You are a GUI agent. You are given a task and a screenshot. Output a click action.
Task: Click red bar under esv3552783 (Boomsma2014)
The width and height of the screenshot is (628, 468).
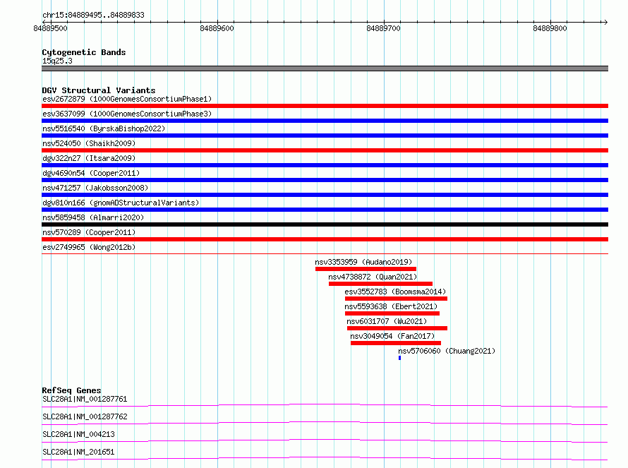click(396, 299)
